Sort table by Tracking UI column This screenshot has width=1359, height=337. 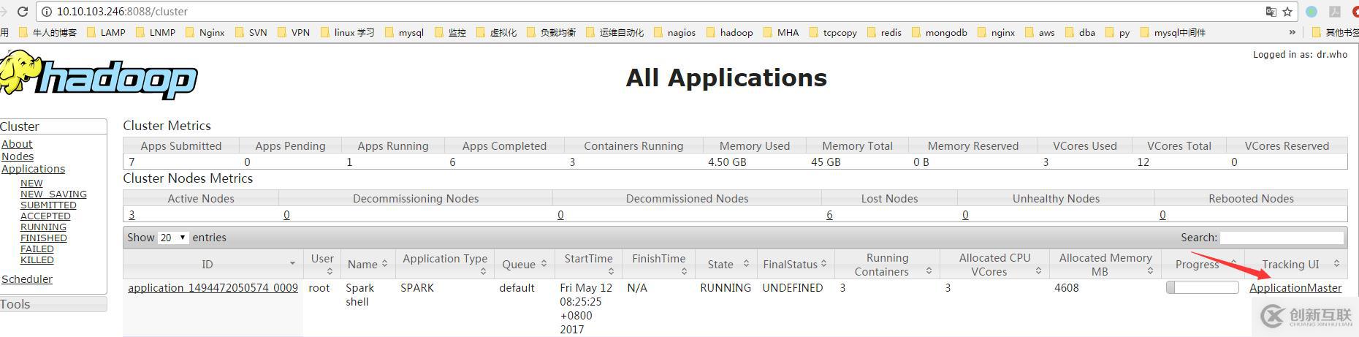1296,264
